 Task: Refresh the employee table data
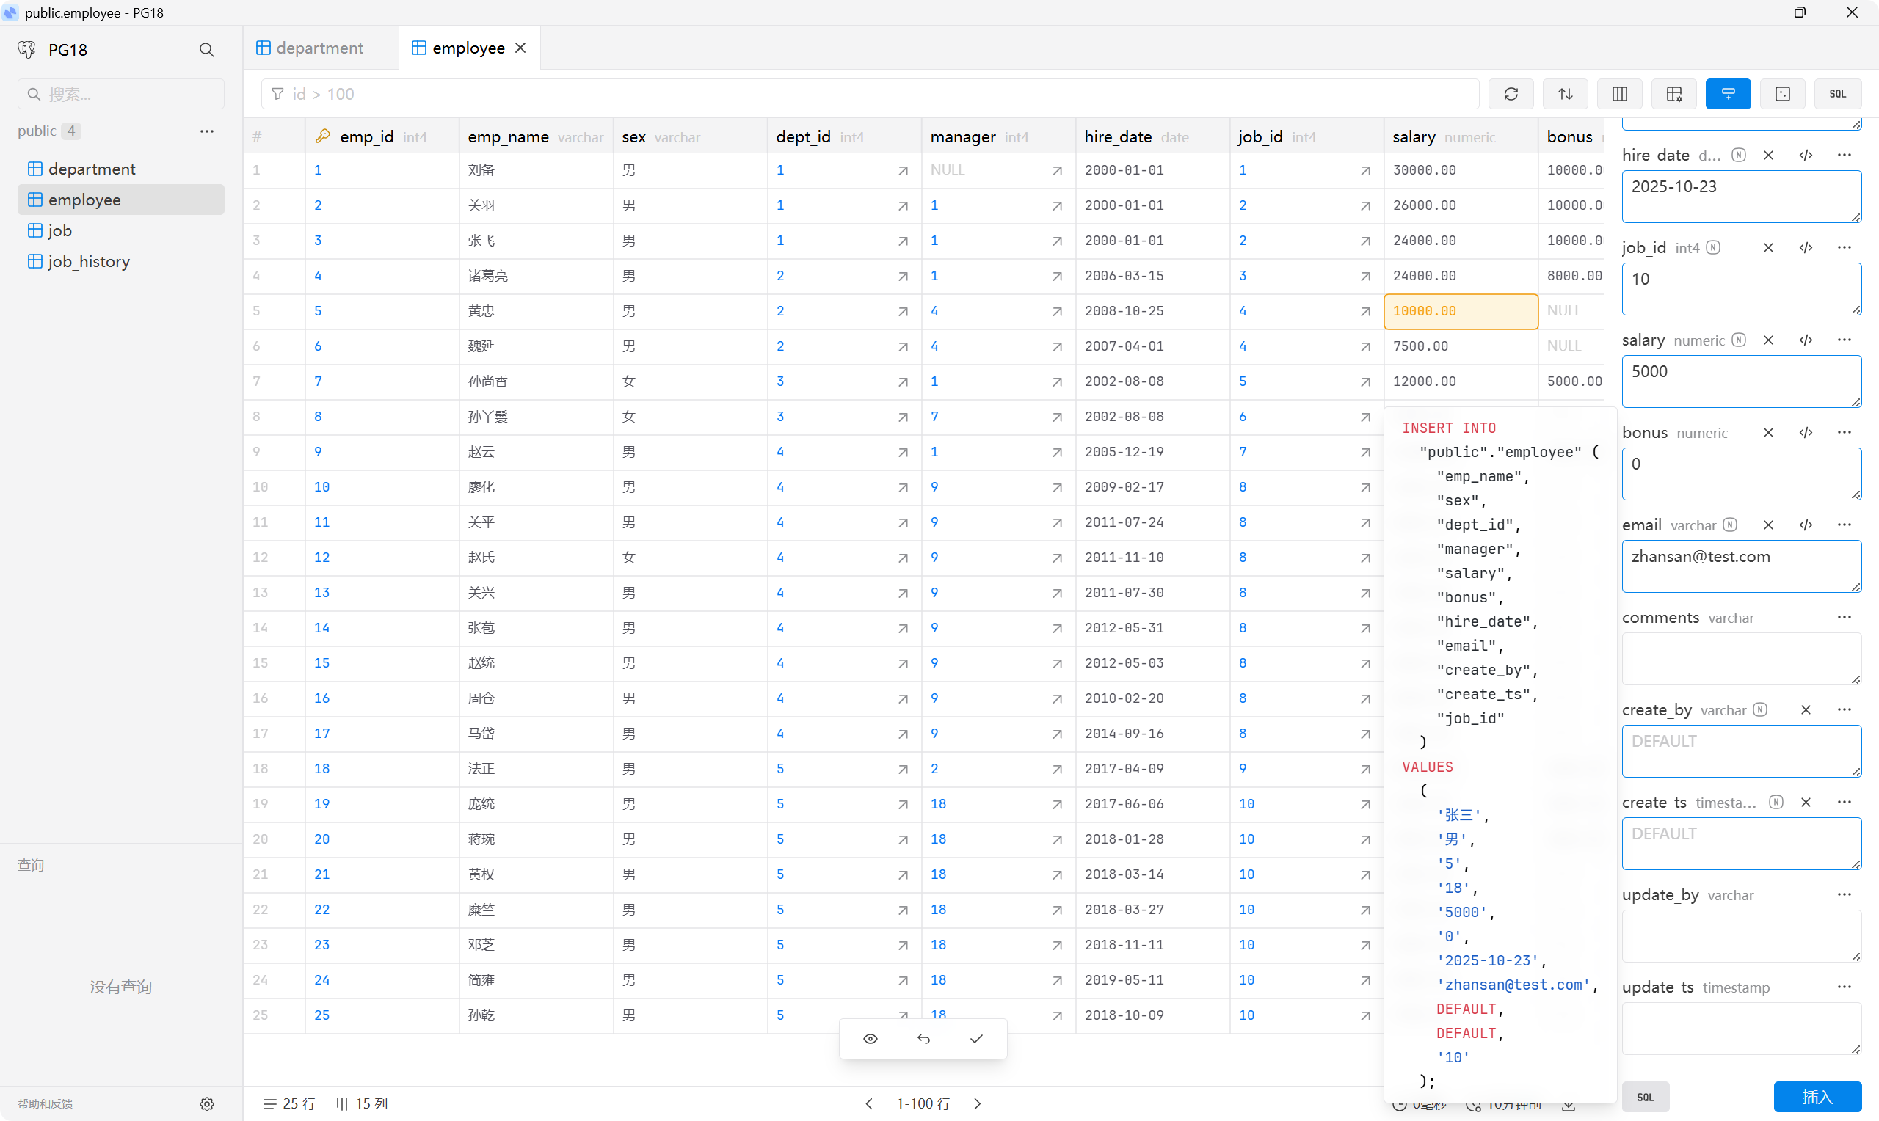coord(1511,94)
